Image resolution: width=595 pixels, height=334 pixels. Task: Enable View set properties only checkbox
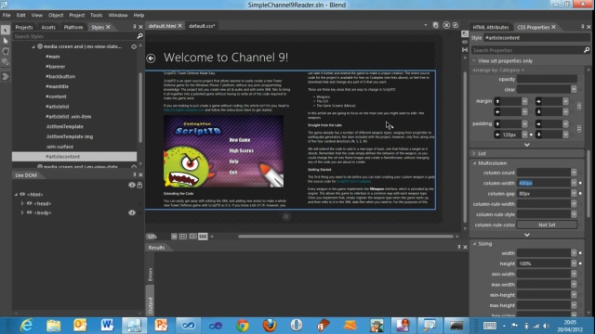(x=474, y=60)
